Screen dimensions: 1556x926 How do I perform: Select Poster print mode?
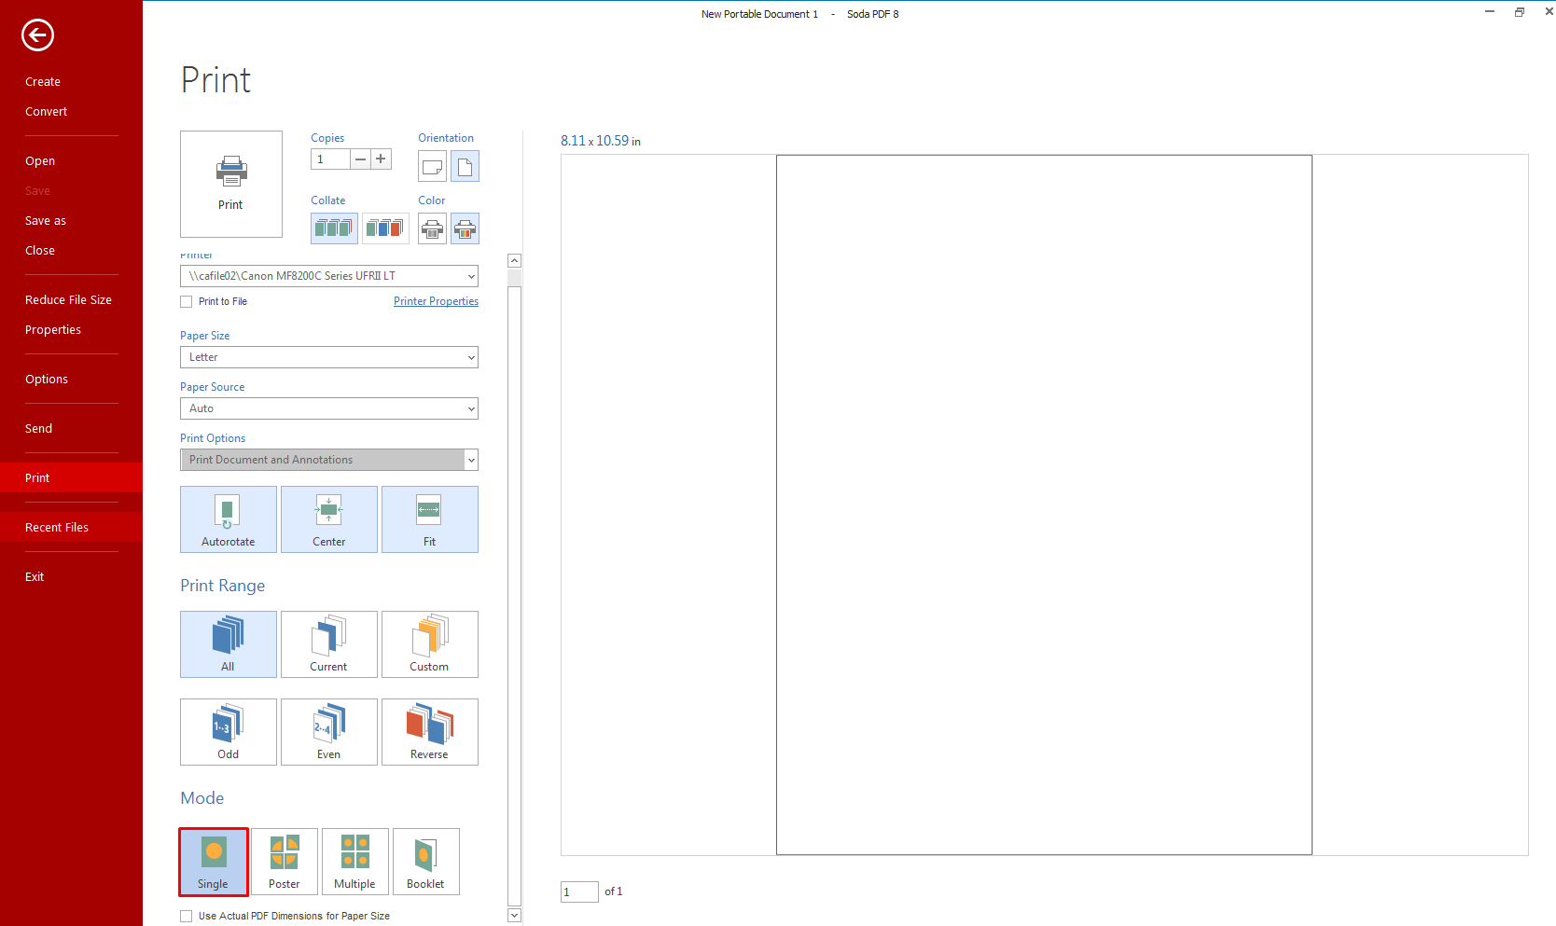284,862
